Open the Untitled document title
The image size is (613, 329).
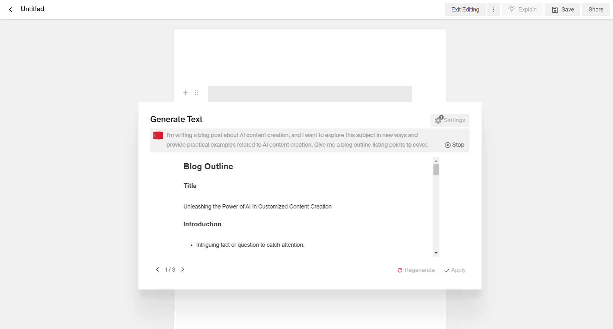pos(32,9)
